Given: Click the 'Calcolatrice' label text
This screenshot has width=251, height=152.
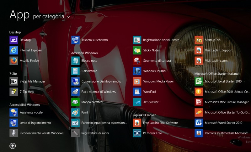Looking at the screenshot, I should (x=89, y=71).
